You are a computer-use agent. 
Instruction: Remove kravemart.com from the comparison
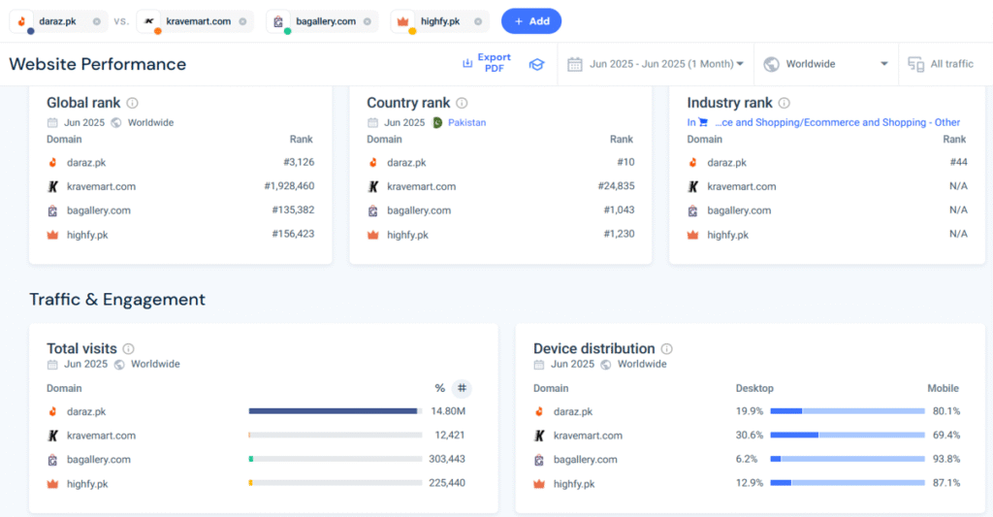242,21
